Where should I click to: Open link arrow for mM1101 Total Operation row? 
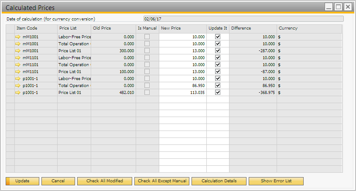click(18, 65)
